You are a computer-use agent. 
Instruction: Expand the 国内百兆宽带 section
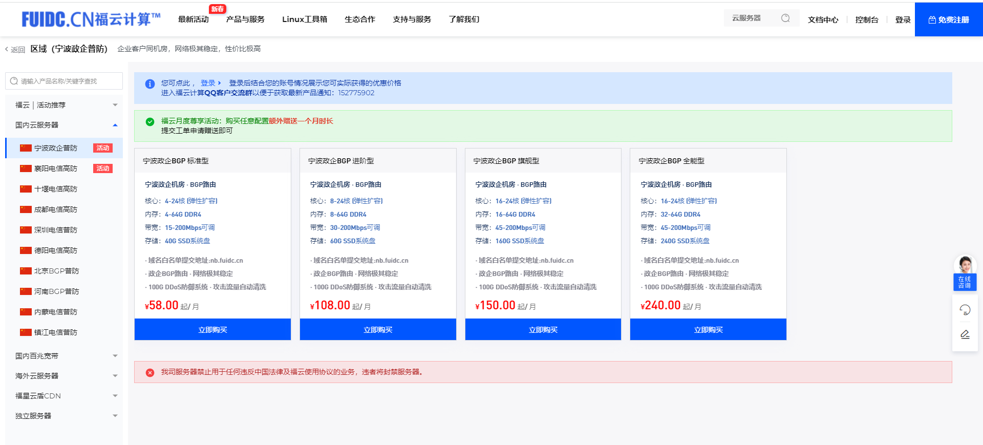(x=64, y=356)
